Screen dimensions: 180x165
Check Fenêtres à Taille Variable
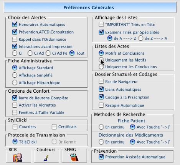click(x=15, y=112)
